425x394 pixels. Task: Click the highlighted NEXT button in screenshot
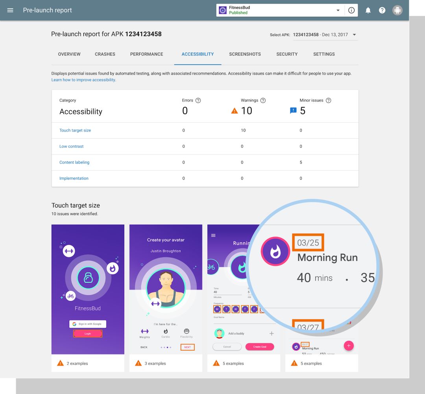click(x=187, y=347)
